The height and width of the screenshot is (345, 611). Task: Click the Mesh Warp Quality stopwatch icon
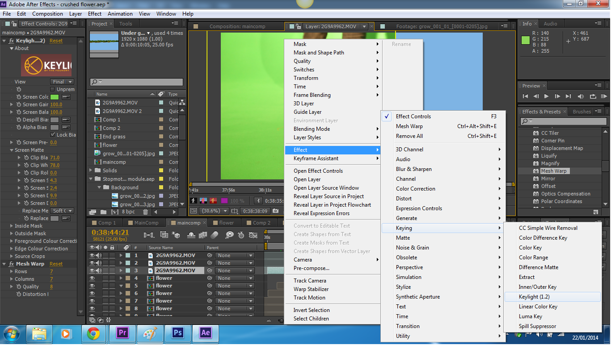19,287
